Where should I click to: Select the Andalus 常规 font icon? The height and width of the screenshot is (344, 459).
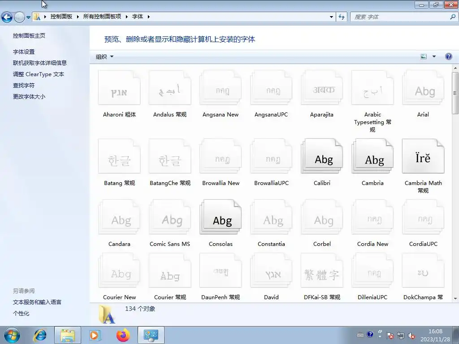click(x=170, y=88)
